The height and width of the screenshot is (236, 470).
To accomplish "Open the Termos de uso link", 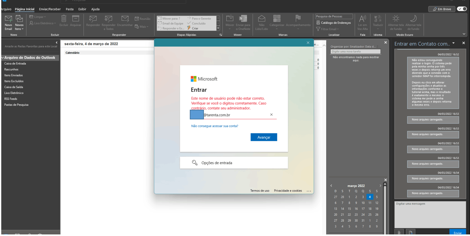I will 260,191.
